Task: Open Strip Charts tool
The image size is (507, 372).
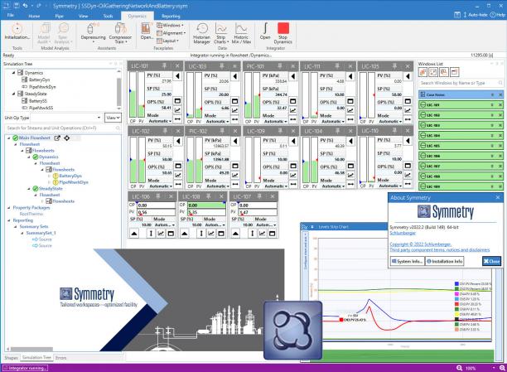Action: pos(221,32)
